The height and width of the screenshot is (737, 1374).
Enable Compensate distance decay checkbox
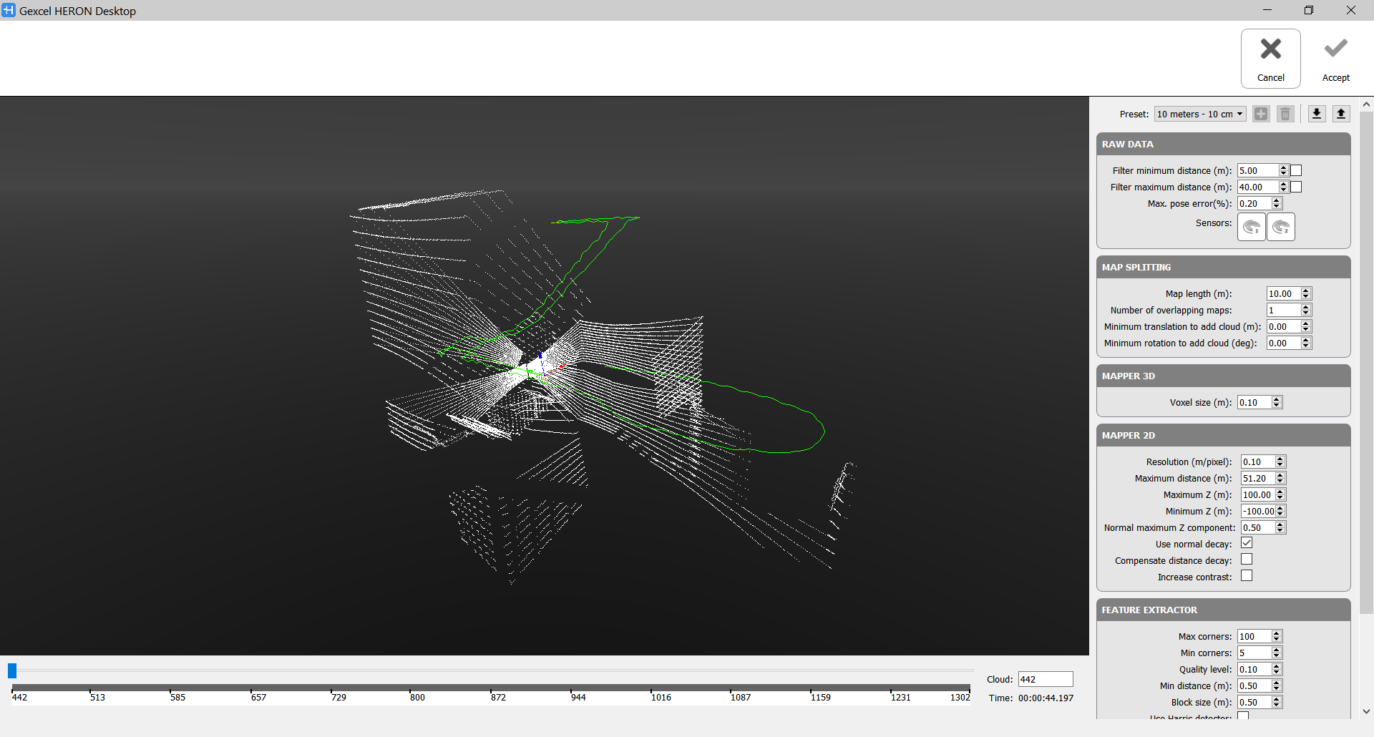(x=1247, y=560)
